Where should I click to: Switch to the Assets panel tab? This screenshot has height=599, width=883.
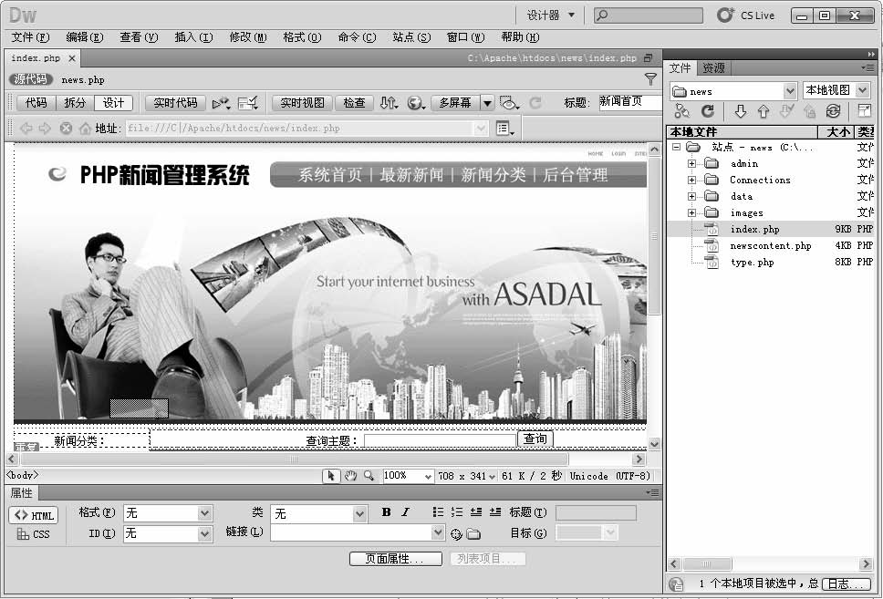tap(713, 68)
